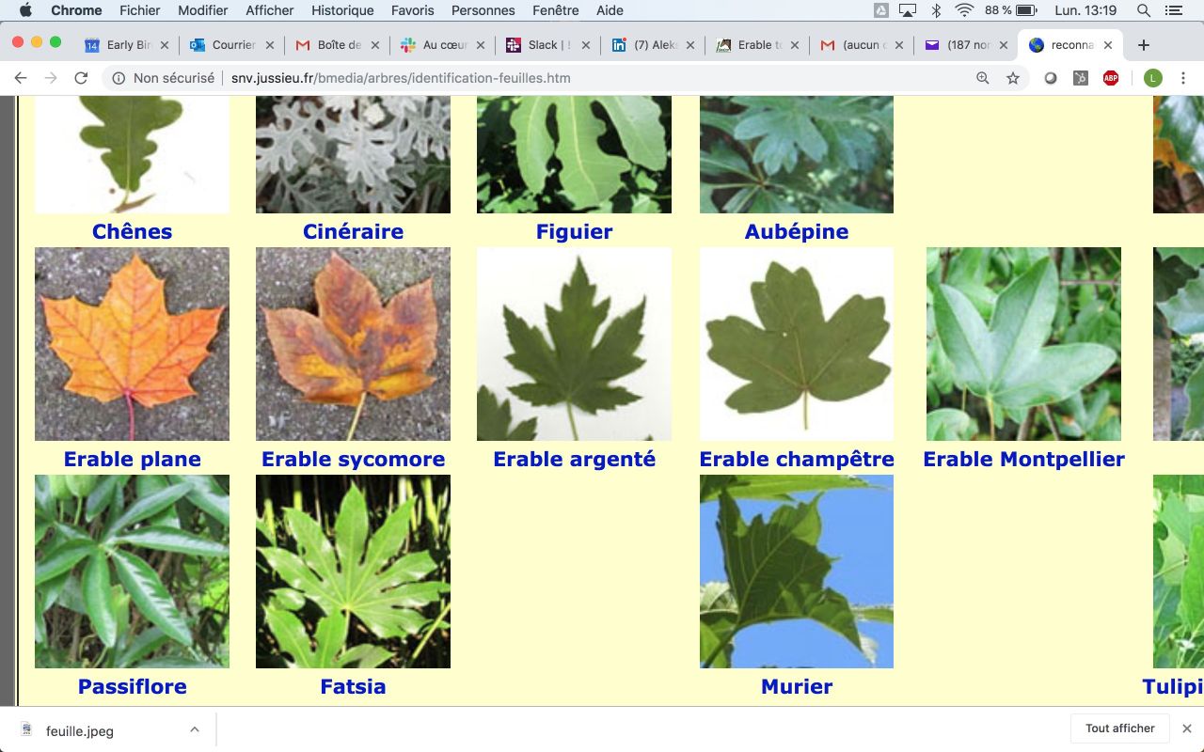
Task: Open the zoom magnifier icon in address bar
Action: pos(983,78)
